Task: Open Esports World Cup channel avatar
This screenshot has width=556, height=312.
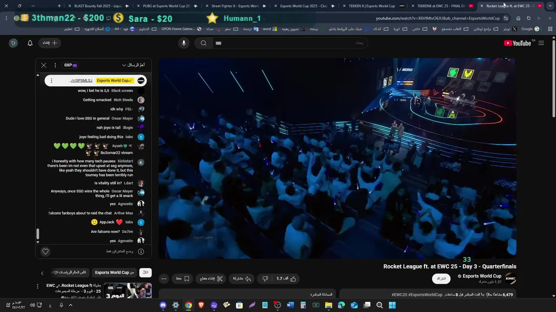Action: click(511, 279)
